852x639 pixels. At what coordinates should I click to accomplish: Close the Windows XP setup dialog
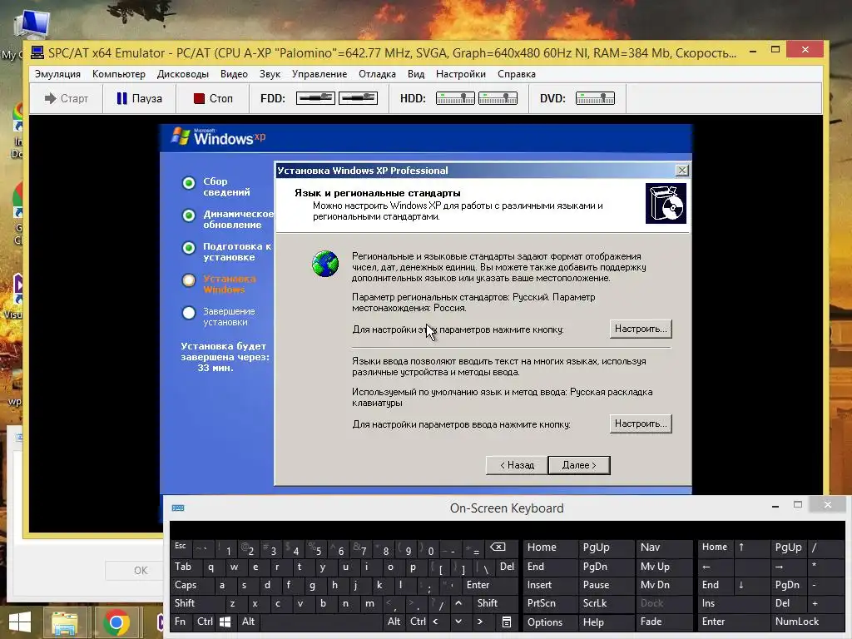(x=682, y=171)
